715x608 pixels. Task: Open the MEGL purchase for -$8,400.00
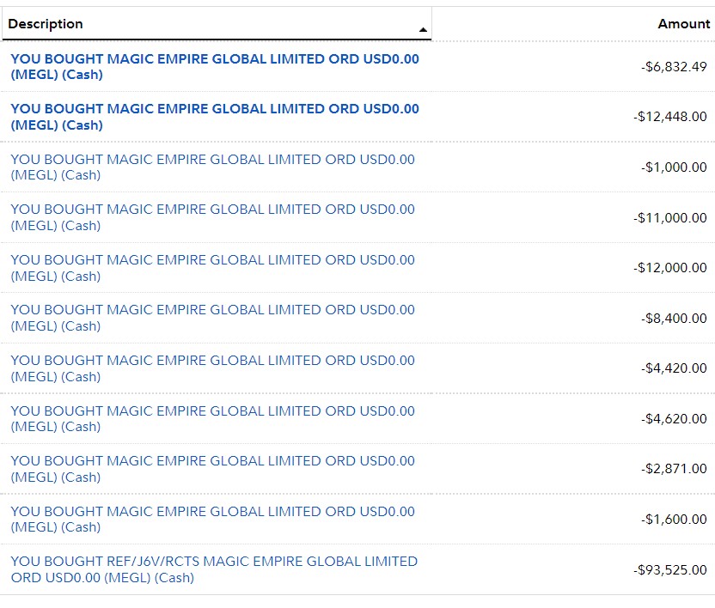pos(213,318)
